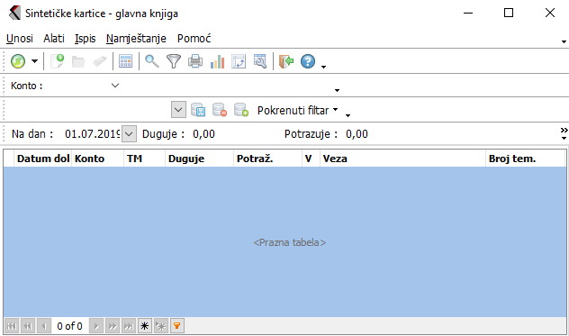Click the 0 of 0 record counter

coord(69,326)
